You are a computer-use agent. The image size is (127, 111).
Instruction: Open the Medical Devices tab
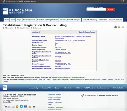click(x=29, y=20)
